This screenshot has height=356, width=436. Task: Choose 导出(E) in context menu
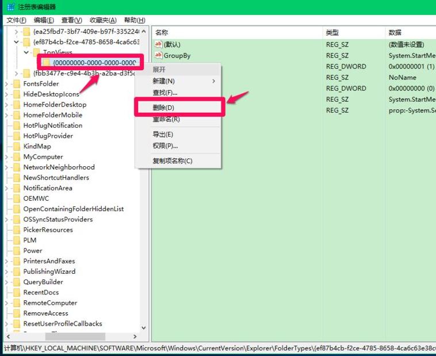point(163,135)
